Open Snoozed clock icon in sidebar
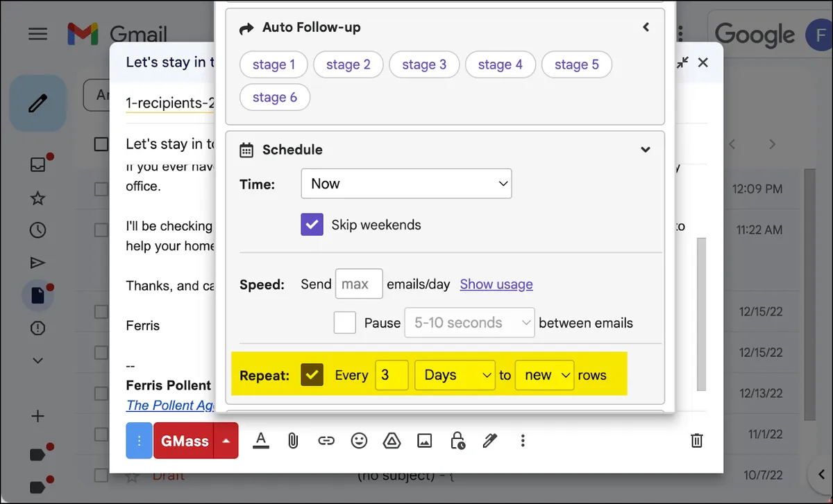 [37, 231]
